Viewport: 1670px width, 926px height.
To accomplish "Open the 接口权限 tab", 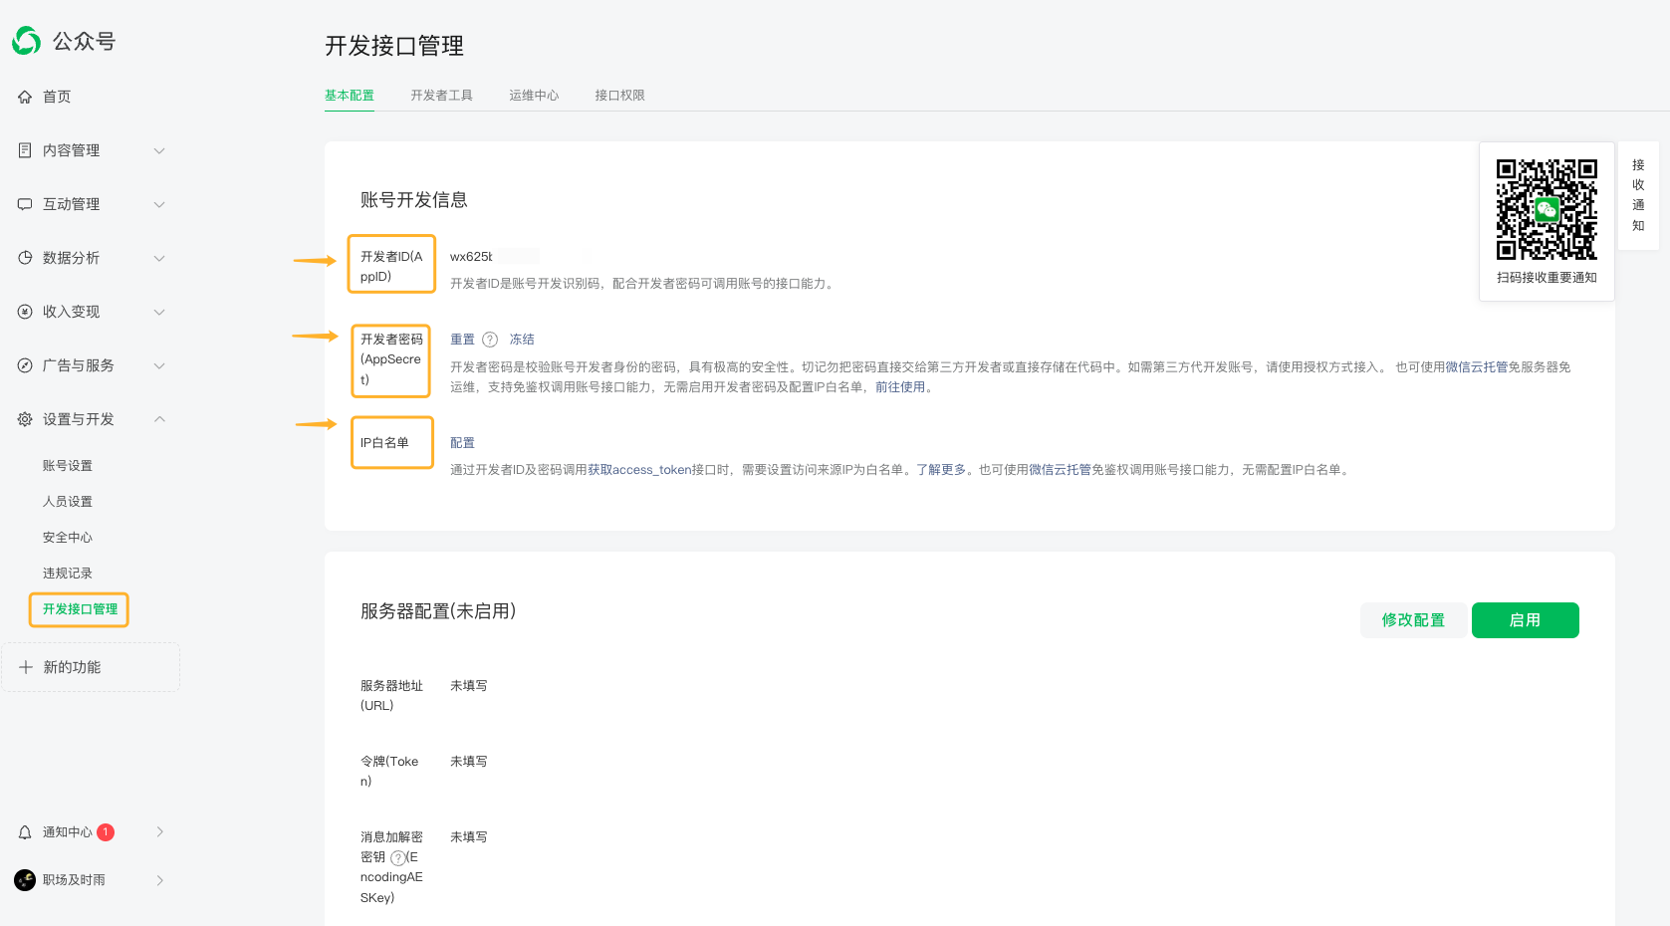I will [619, 96].
